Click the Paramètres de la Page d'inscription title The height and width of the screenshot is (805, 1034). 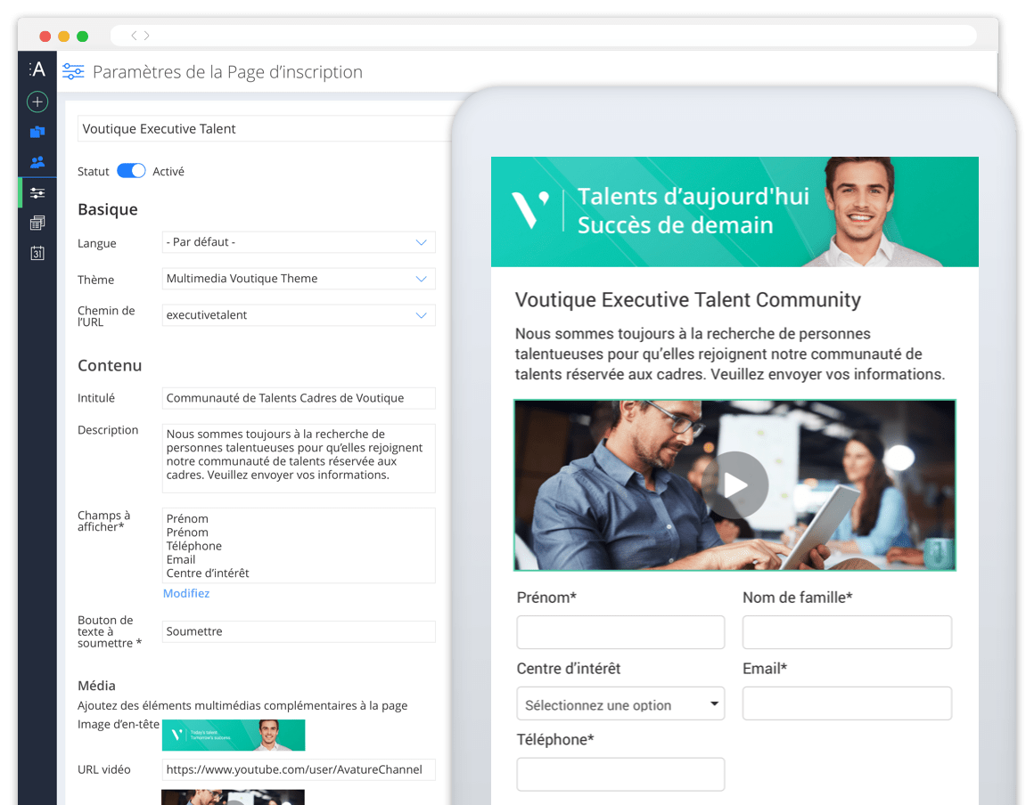pos(227,72)
